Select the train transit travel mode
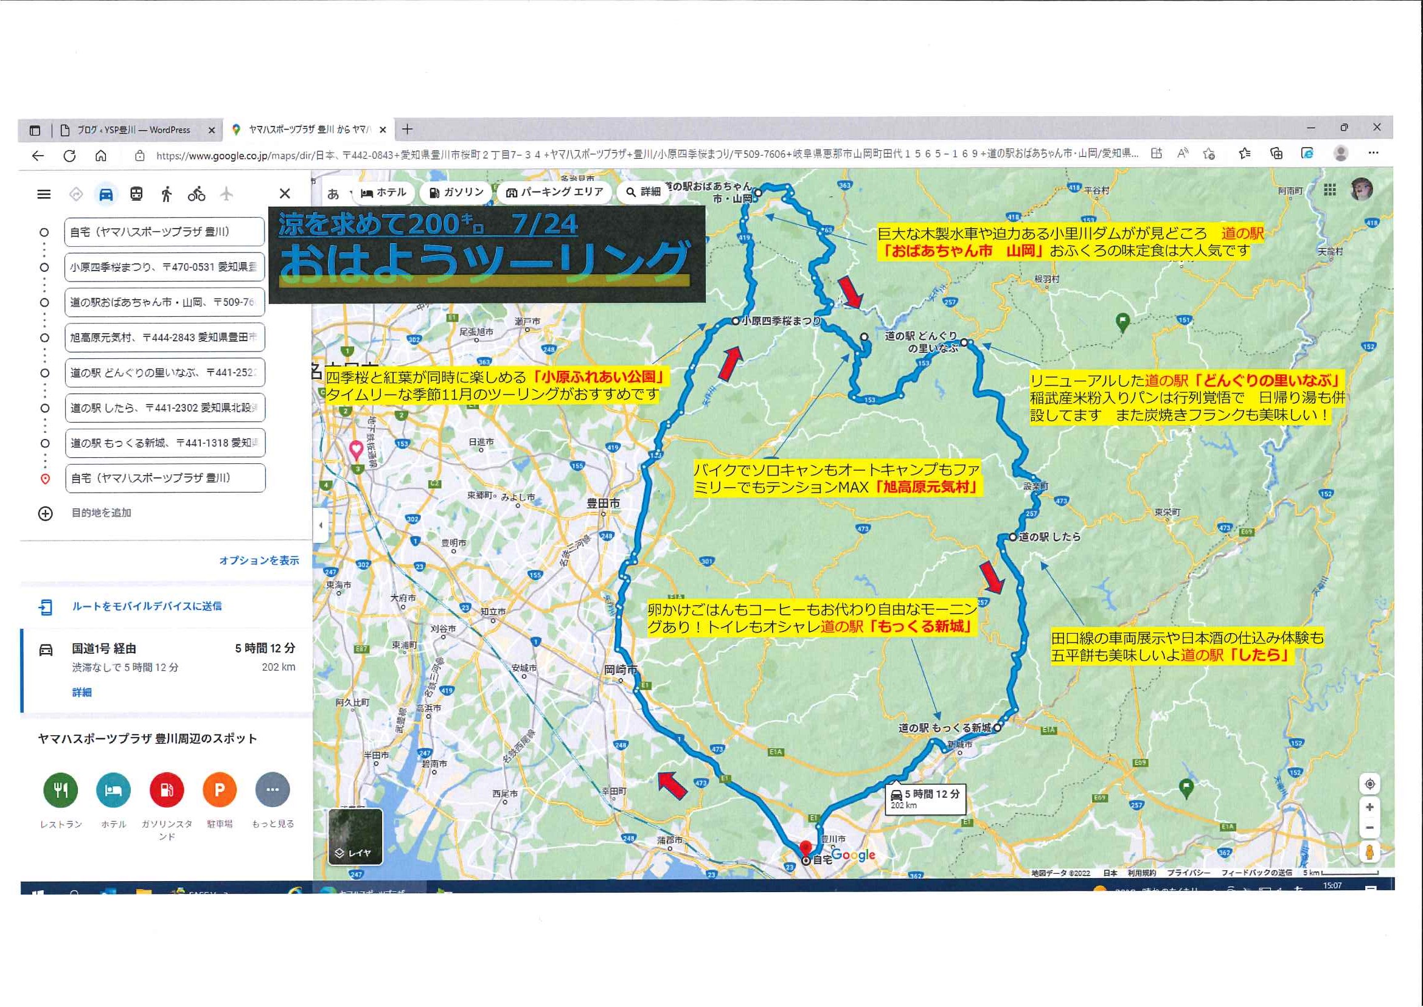This screenshot has width=1423, height=1007. tap(136, 194)
